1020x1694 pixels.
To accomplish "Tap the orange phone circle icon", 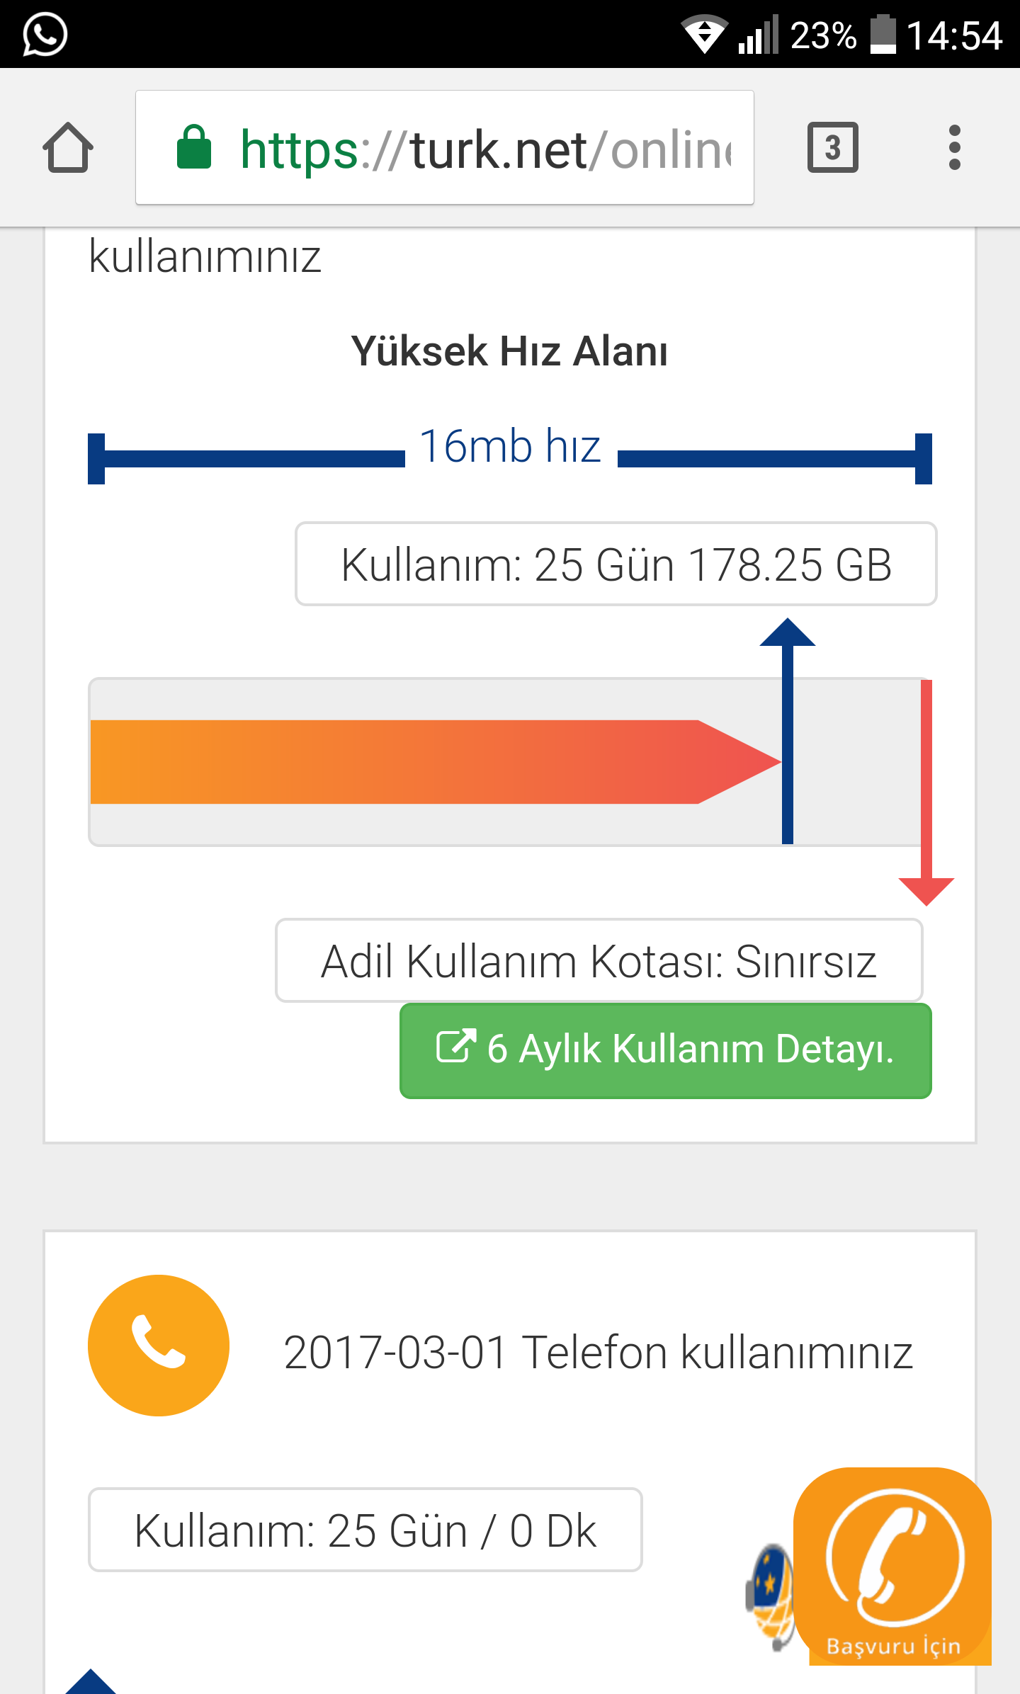I will 159,1345.
